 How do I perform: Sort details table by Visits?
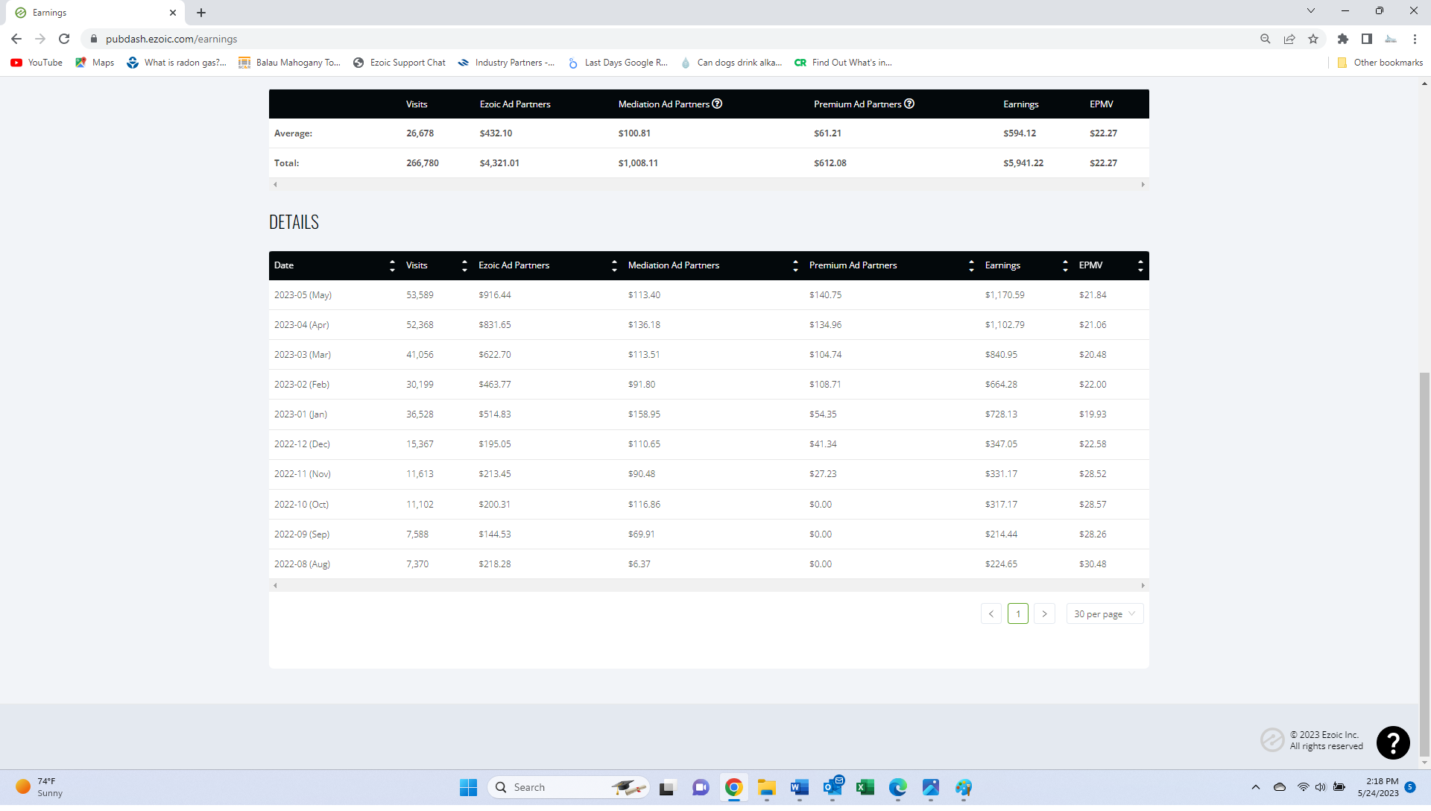(x=464, y=266)
